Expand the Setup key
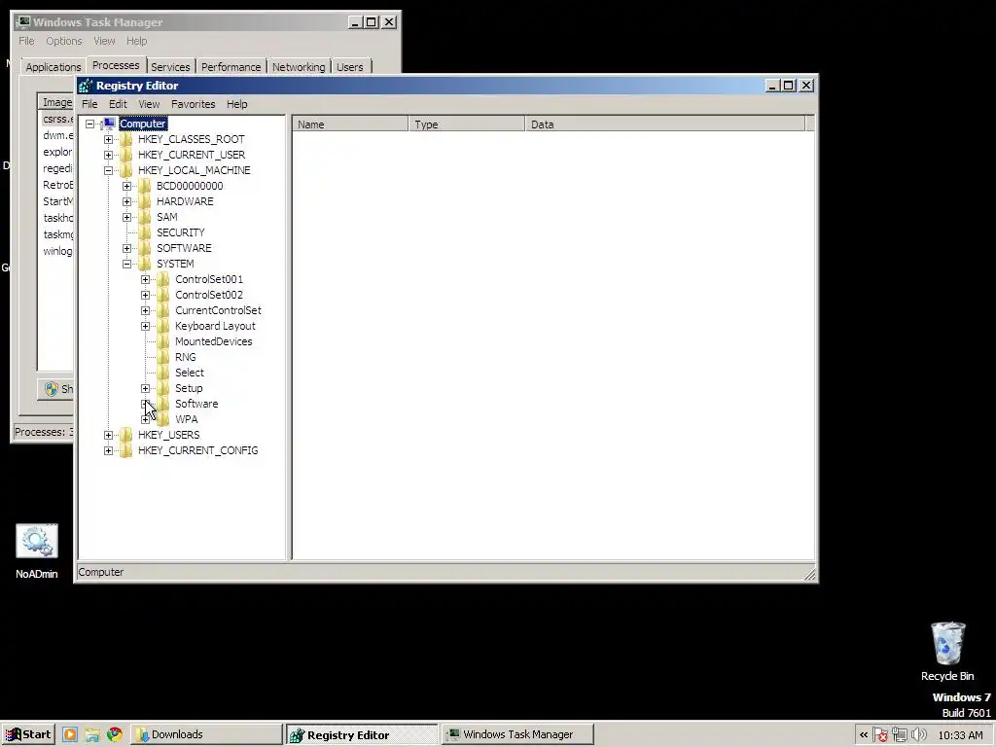Viewport: 996px width, 747px height. tap(146, 389)
